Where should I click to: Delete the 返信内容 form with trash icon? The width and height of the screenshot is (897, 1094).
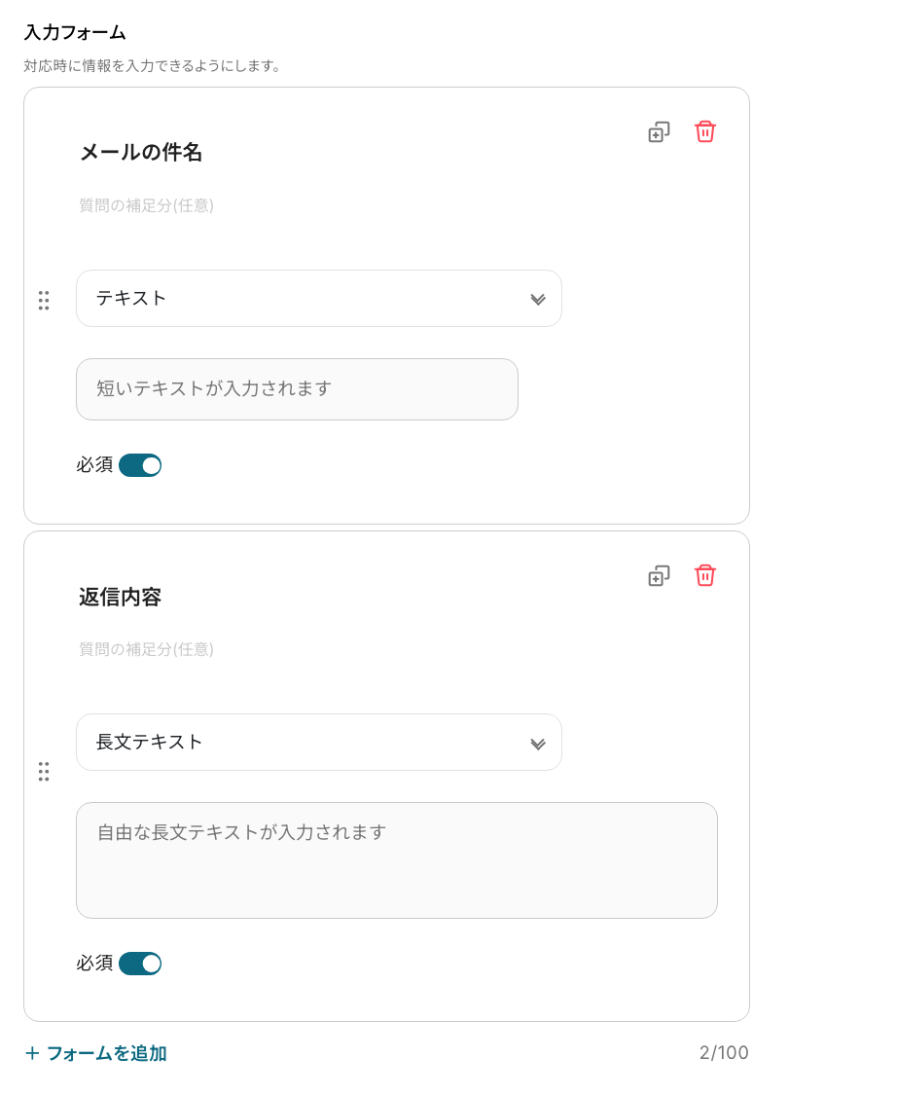704,575
